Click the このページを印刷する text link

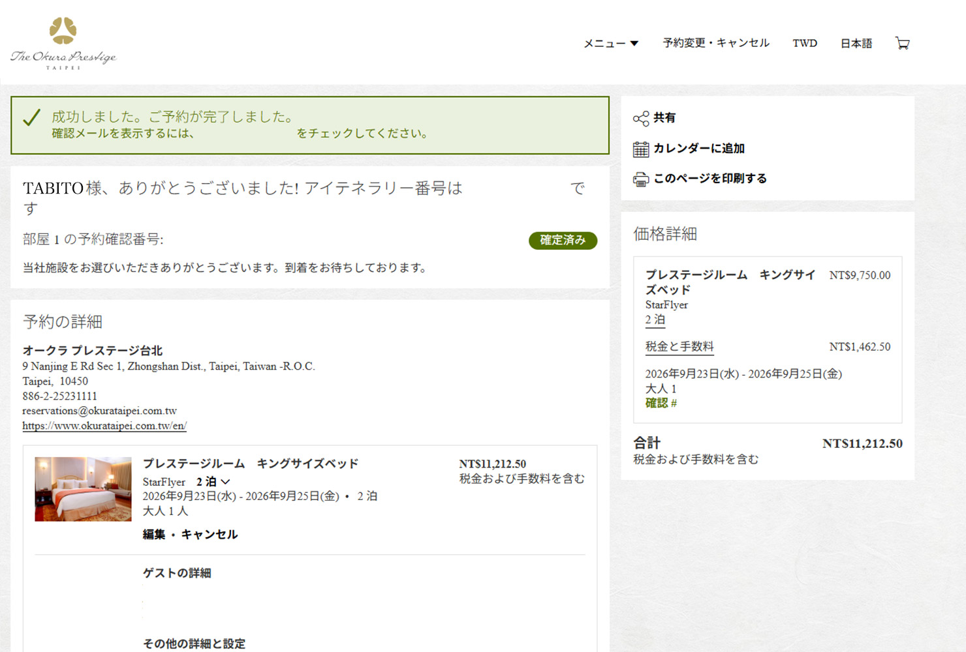(710, 179)
